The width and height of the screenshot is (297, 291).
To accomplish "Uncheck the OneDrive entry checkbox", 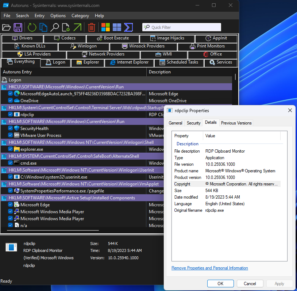I will (x=11, y=100).
